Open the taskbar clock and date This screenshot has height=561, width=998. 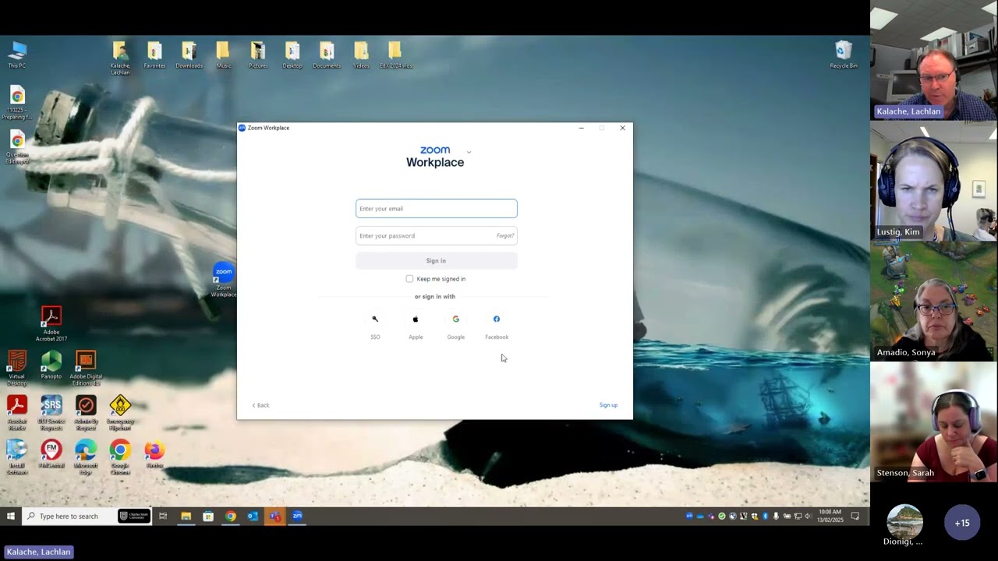(830, 516)
